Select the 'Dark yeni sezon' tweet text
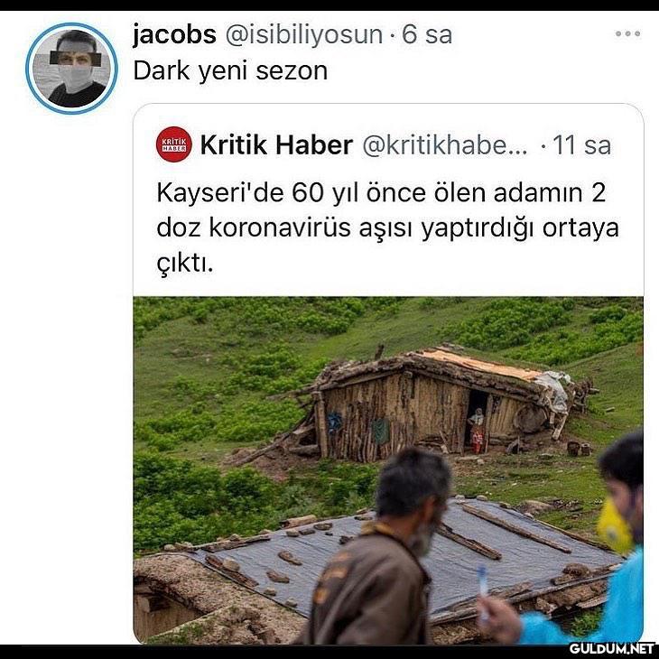659x659 pixels. [x=230, y=70]
